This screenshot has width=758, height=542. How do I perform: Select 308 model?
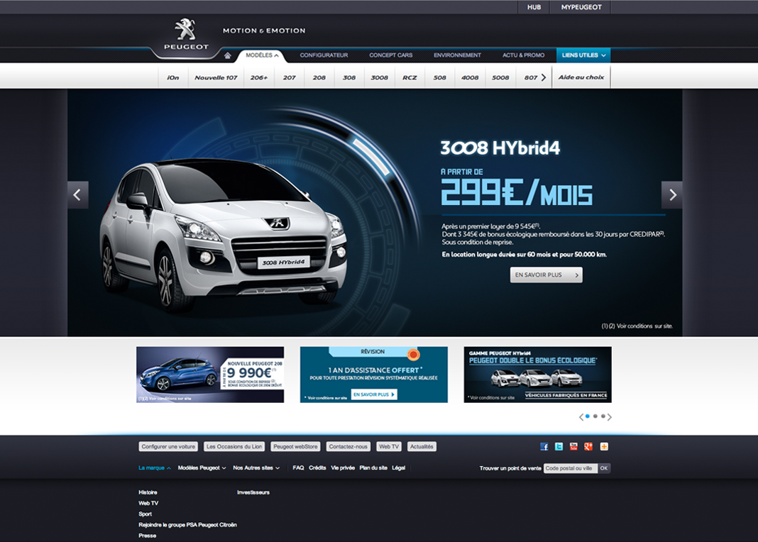[349, 77]
